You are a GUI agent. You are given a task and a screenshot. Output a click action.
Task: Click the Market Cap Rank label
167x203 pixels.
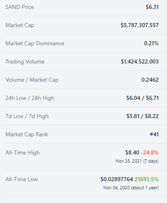coord(27,135)
